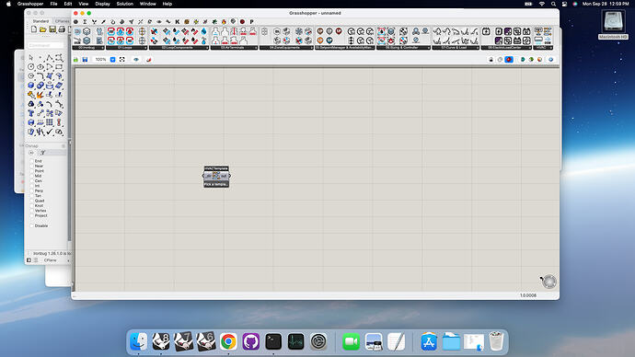Expand the 03:AirTerminals panel group
The height and width of the screenshot is (357, 635).
pos(234,48)
